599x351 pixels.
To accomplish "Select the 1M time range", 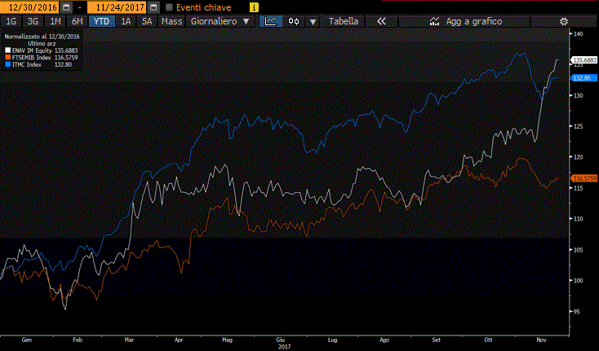I will point(55,21).
